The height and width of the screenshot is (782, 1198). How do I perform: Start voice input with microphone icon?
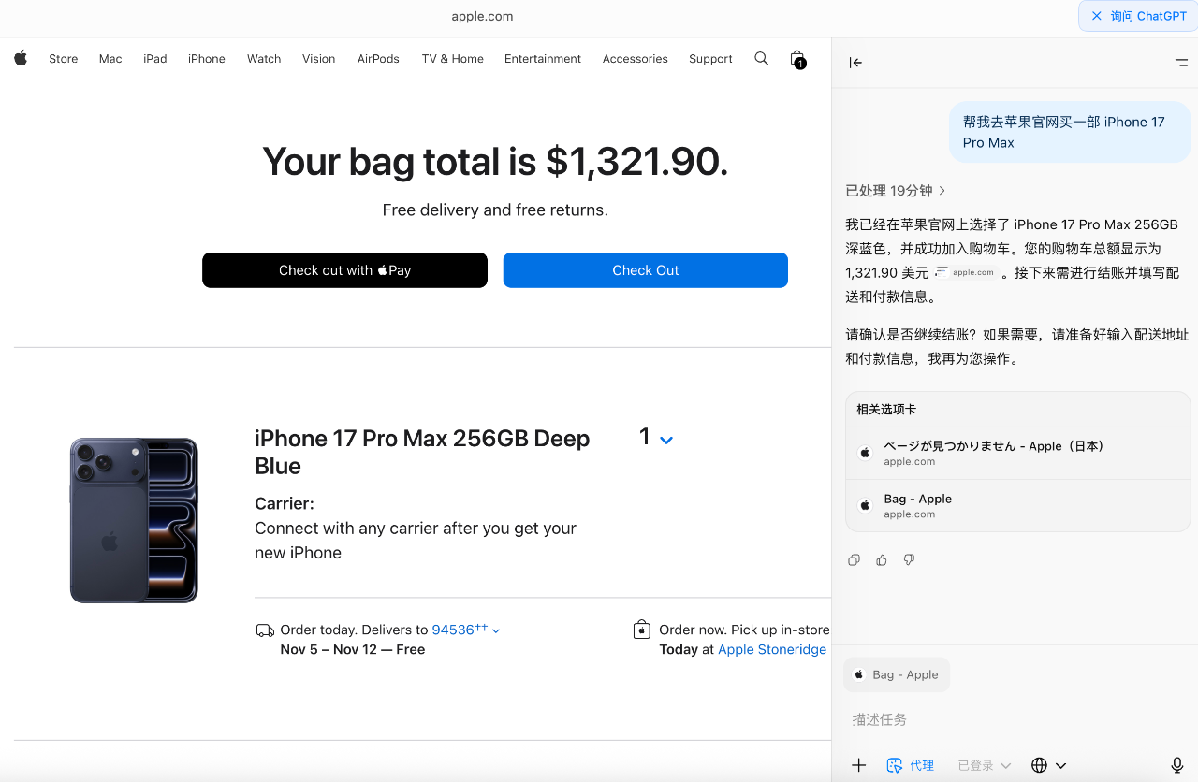click(1176, 765)
